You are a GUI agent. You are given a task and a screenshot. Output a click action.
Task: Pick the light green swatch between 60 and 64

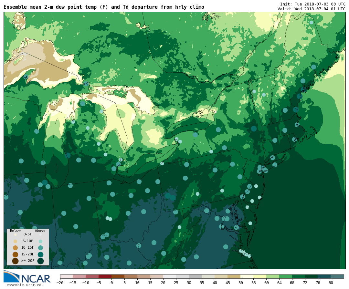click(x=273, y=276)
